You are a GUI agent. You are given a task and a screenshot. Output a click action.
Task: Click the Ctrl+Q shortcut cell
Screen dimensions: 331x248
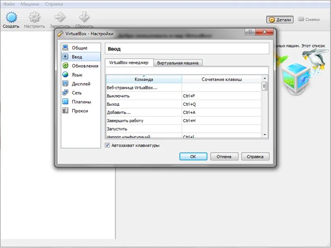(x=222, y=104)
